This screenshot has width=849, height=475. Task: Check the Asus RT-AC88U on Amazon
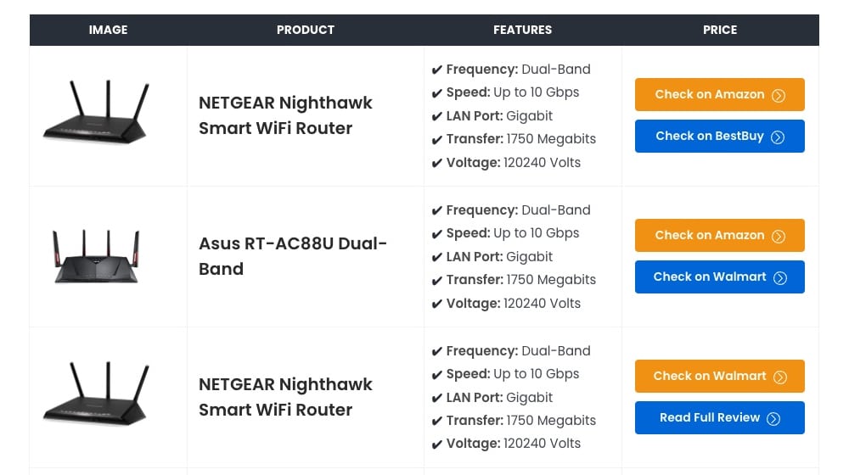coord(710,236)
